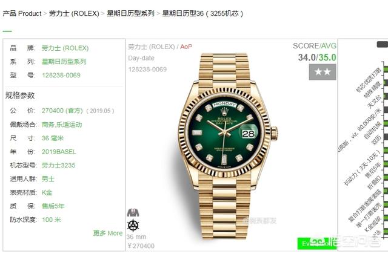This screenshot has height=254, width=388.
Task: Open 星期日历型系列 breadcrumb
Action: click(130, 13)
